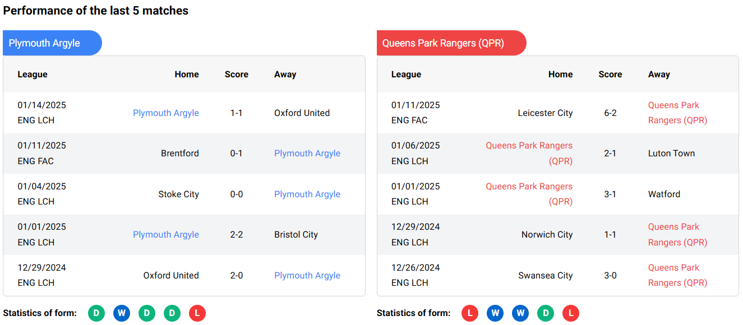Click the 2-0 score in the Plymouth table
743x325 pixels.
[236, 276]
